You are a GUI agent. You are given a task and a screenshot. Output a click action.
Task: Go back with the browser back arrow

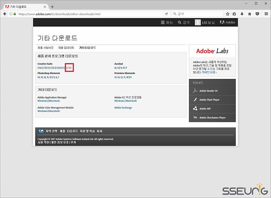tap(5, 14)
